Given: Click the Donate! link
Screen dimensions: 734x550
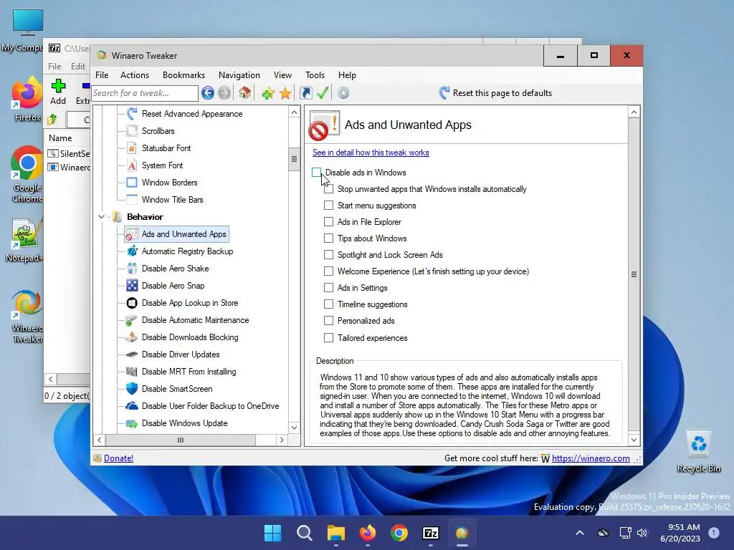Looking at the screenshot, I should 118,458.
